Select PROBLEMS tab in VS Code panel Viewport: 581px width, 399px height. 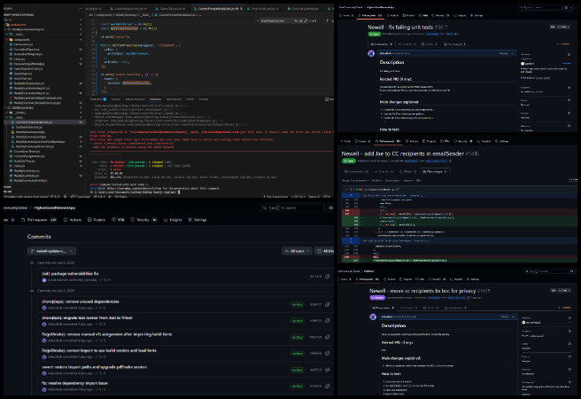(x=97, y=99)
